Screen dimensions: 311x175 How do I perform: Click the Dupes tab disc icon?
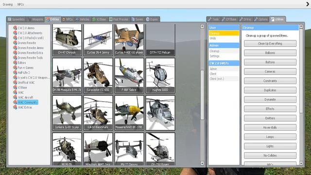coord(148,19)
